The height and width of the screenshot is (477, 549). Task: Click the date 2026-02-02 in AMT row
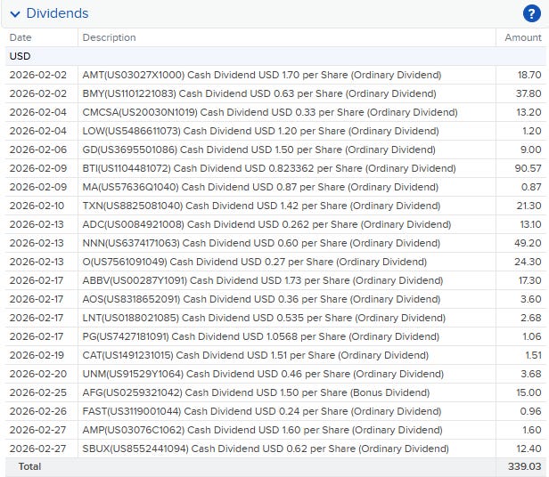37,75
